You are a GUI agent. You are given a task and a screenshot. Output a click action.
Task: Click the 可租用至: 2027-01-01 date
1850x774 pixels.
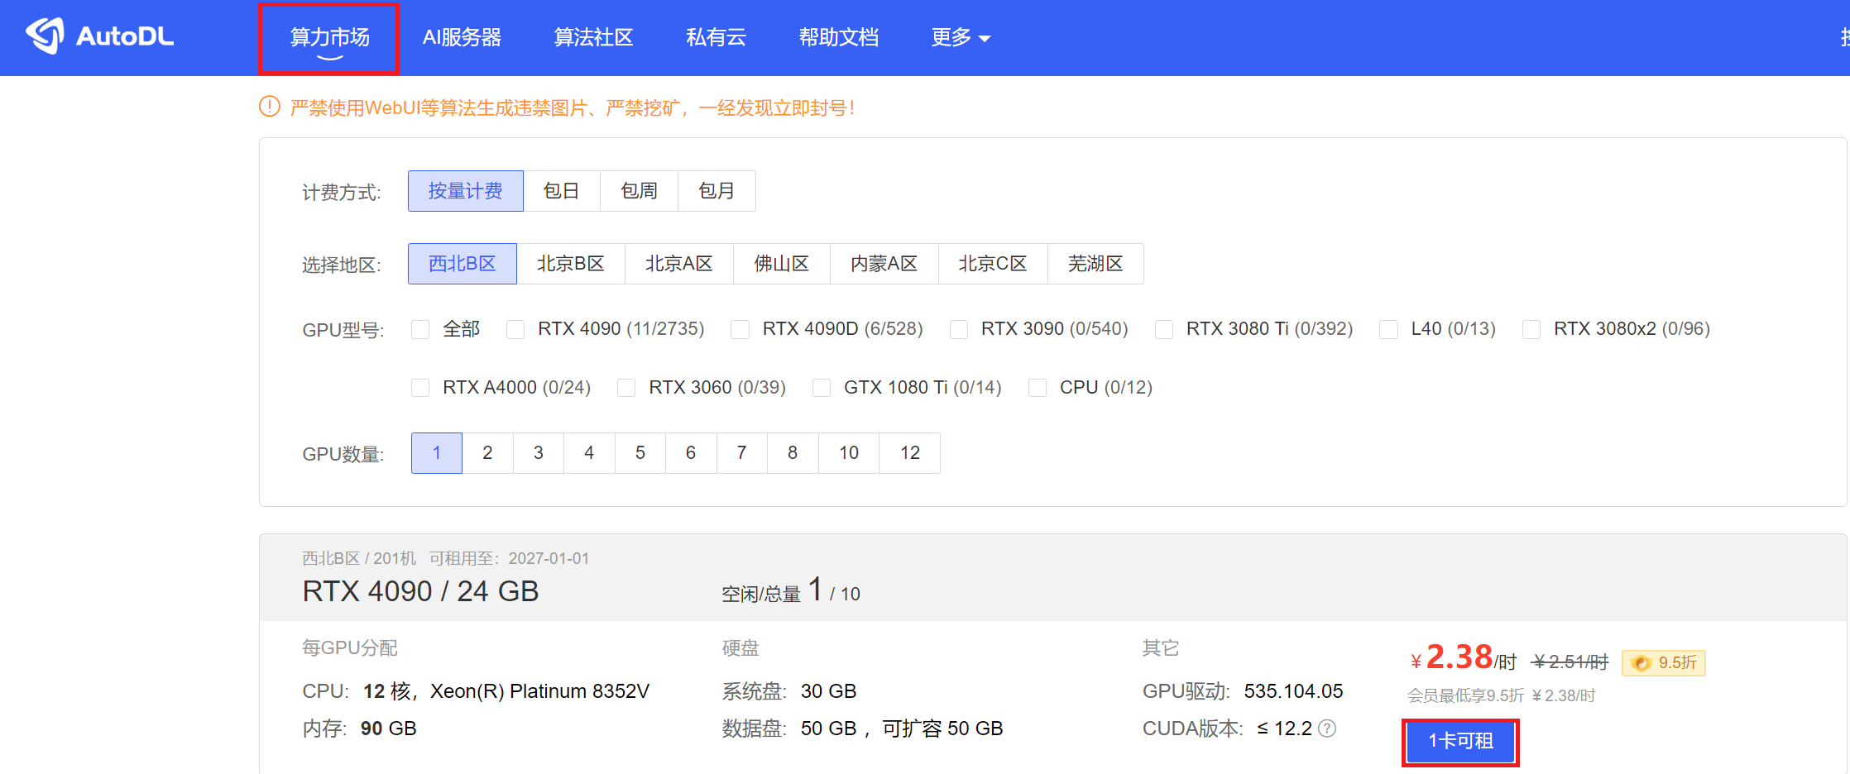click(x=509, y=558)
